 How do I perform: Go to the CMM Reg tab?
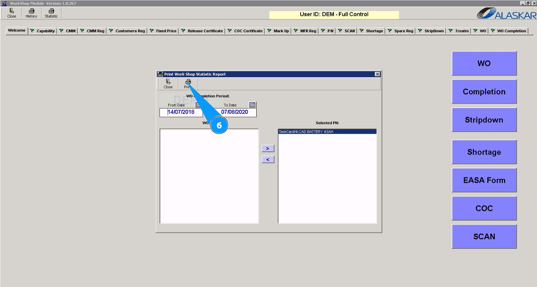92,31
